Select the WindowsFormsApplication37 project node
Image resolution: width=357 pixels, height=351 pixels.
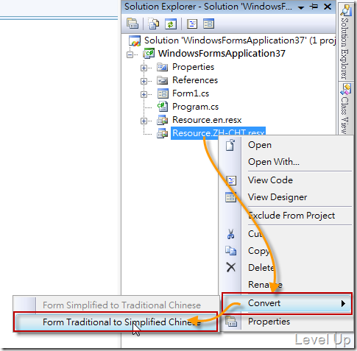(x=222, y=53)
